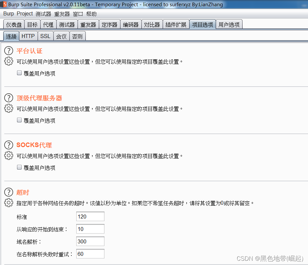Open the 帮助 menu
Viewport: 308px width, 265px height.
(x=91, y=14)
